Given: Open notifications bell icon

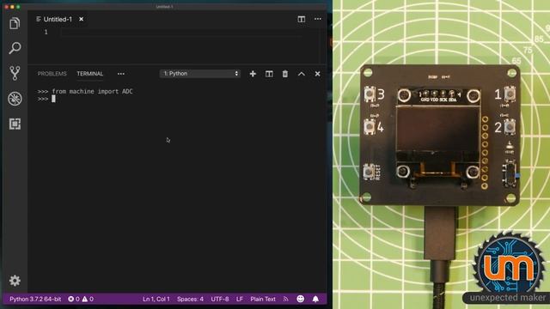Looking at the screenshot, I should [x=315, y=299].
